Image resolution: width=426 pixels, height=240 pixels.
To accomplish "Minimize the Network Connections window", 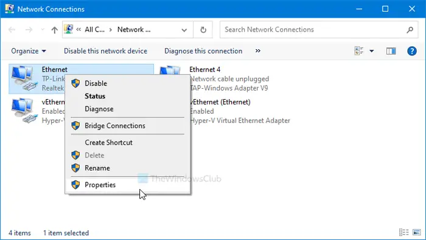I will click(359, 9).
